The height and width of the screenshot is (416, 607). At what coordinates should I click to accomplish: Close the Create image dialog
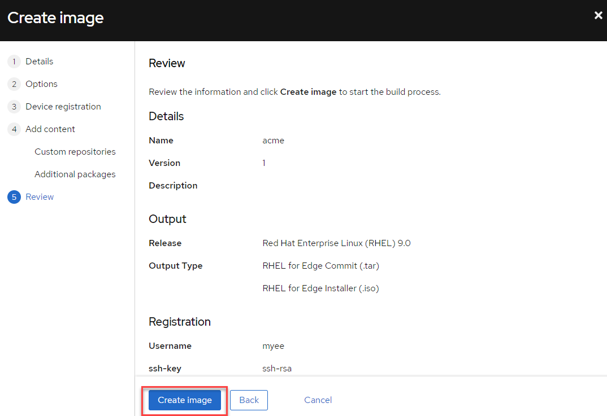pos(598,16)
